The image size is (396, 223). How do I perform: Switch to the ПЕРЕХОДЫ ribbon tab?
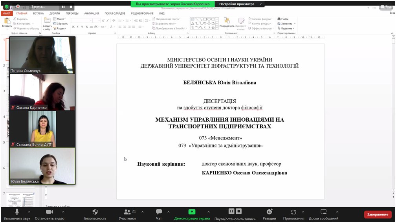[72, 13]
